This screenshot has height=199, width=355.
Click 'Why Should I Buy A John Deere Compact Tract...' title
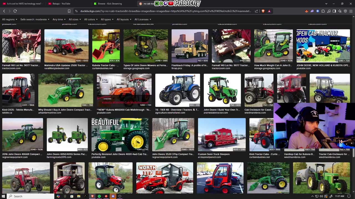point(65,110)
